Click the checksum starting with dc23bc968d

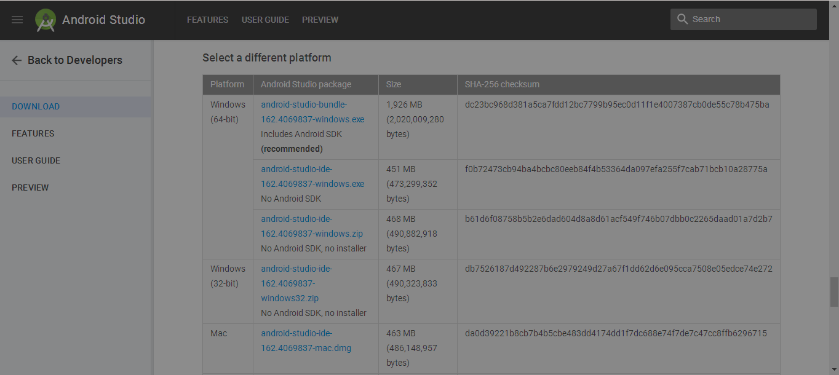pos(617,105)
